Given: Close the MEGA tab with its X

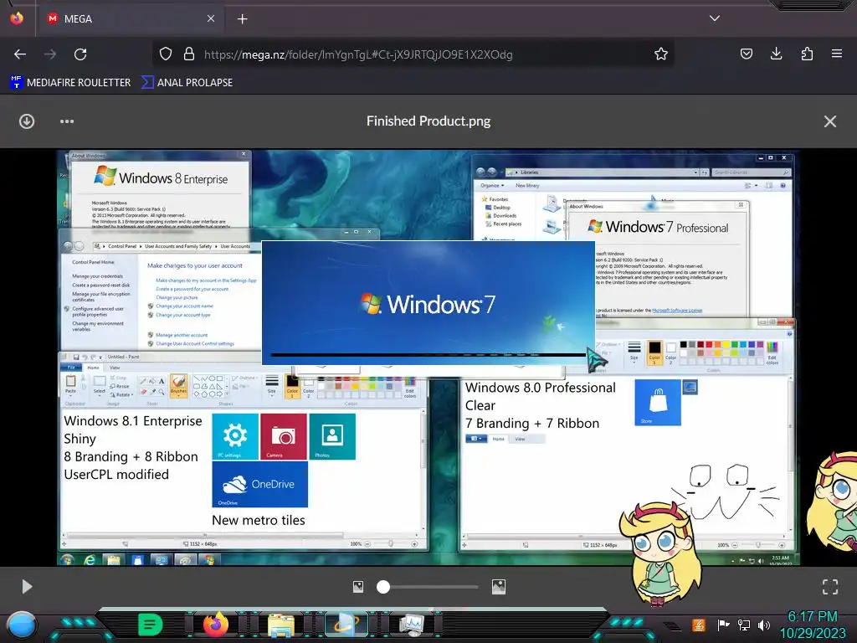Looking at the screenshot, I should click(211, 18).
